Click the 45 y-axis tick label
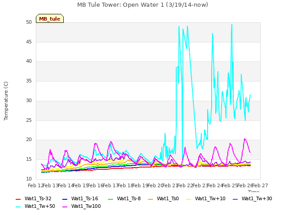 [x=29, y=42]
